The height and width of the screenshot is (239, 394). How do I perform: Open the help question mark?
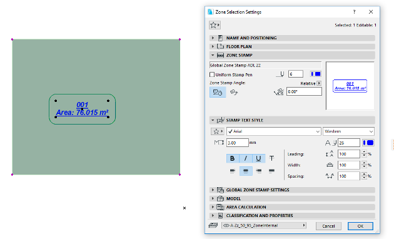(355, 12)
